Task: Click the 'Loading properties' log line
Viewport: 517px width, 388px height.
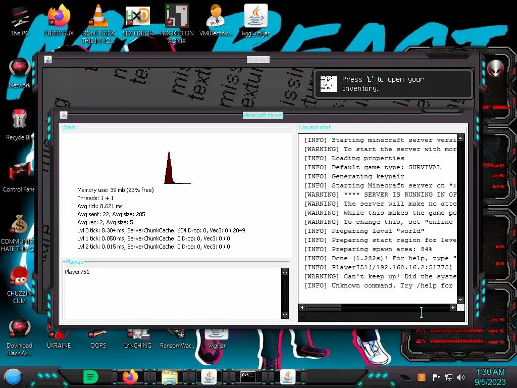Action: 354,158
